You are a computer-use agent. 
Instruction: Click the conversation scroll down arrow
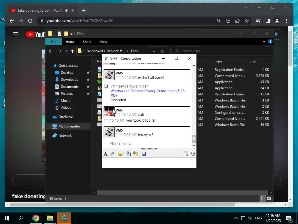tap(194, 146)
